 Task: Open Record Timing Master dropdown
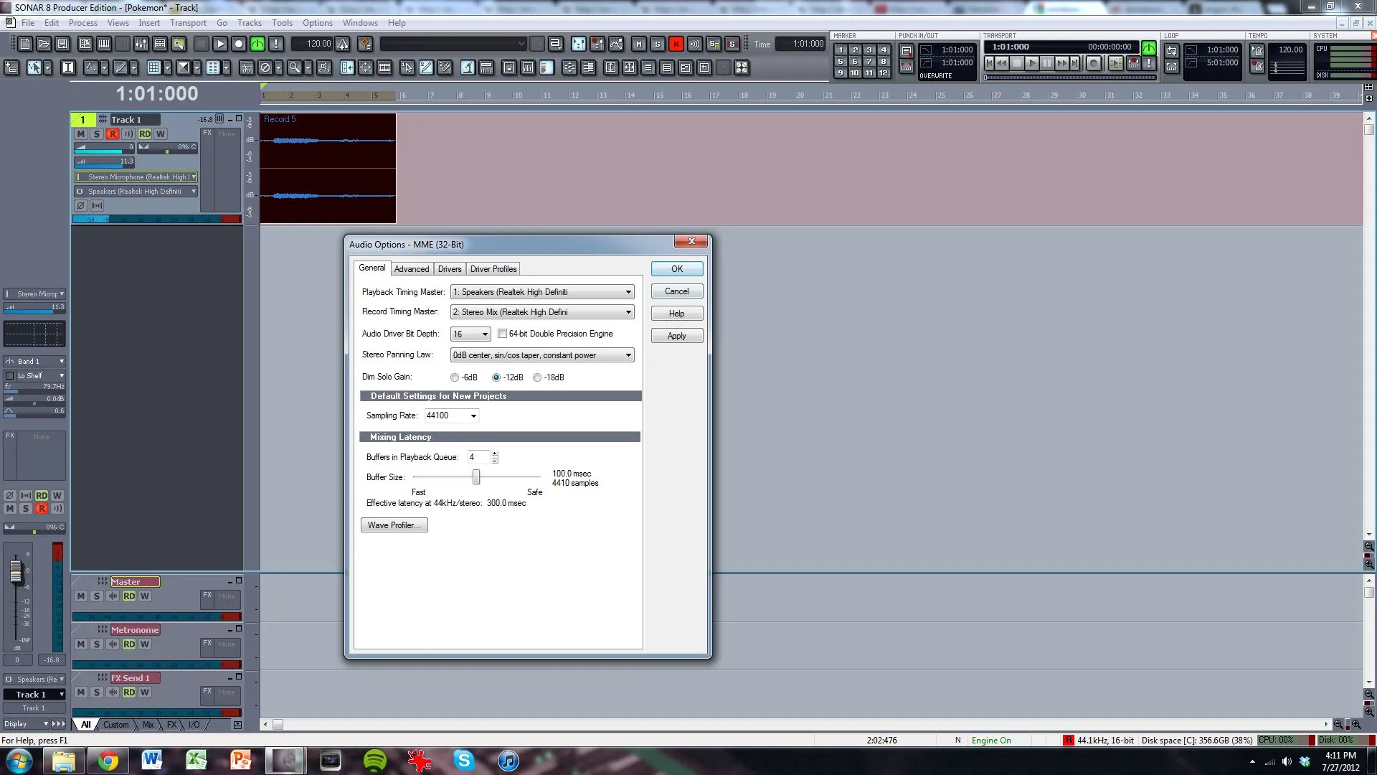coord(542,312)
